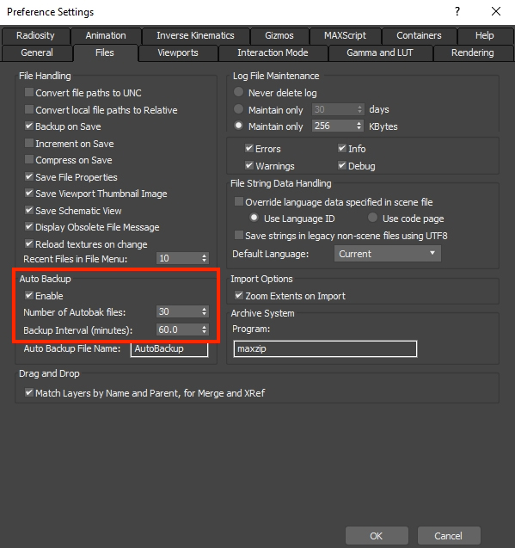Go to the Gamma and LUT tab
Screen dimensions: 515x548
click(380, 52)
